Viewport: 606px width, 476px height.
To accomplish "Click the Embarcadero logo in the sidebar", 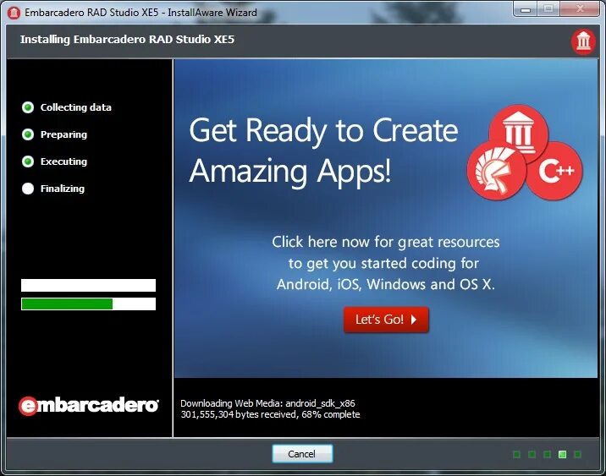I will [89, 405].
